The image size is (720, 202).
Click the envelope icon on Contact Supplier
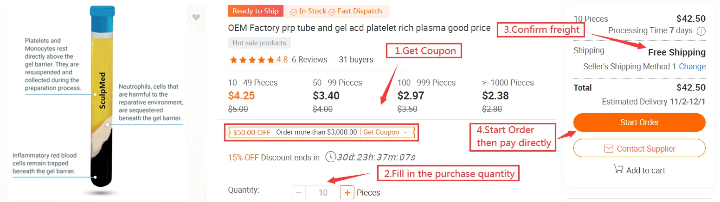[609, 148]
